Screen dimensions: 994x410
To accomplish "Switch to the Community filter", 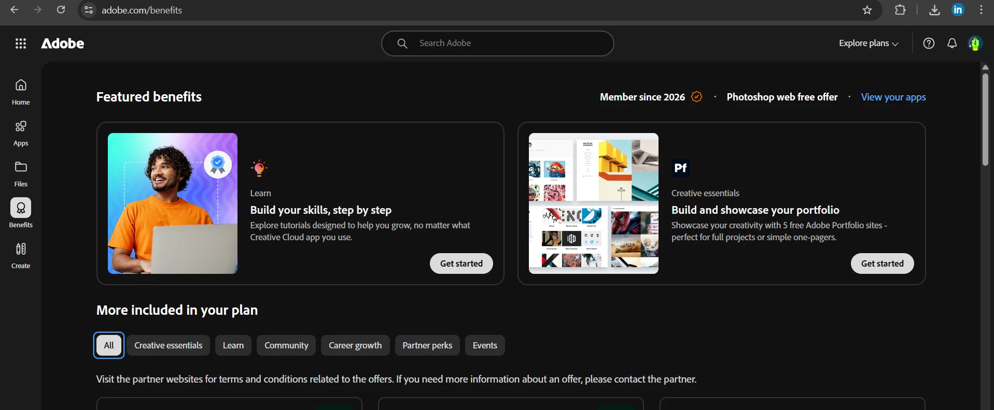I will click(286, 345).
